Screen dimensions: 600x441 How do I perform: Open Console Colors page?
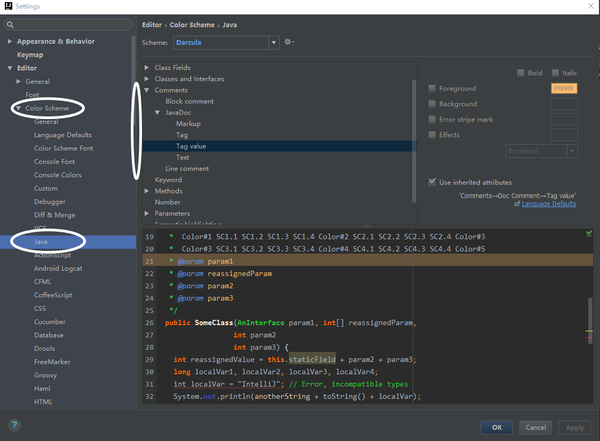tap(58, 175)
